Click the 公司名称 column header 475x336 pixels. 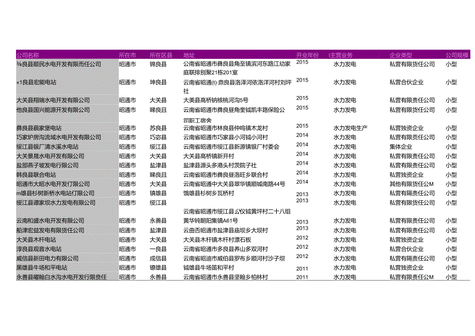27,55
